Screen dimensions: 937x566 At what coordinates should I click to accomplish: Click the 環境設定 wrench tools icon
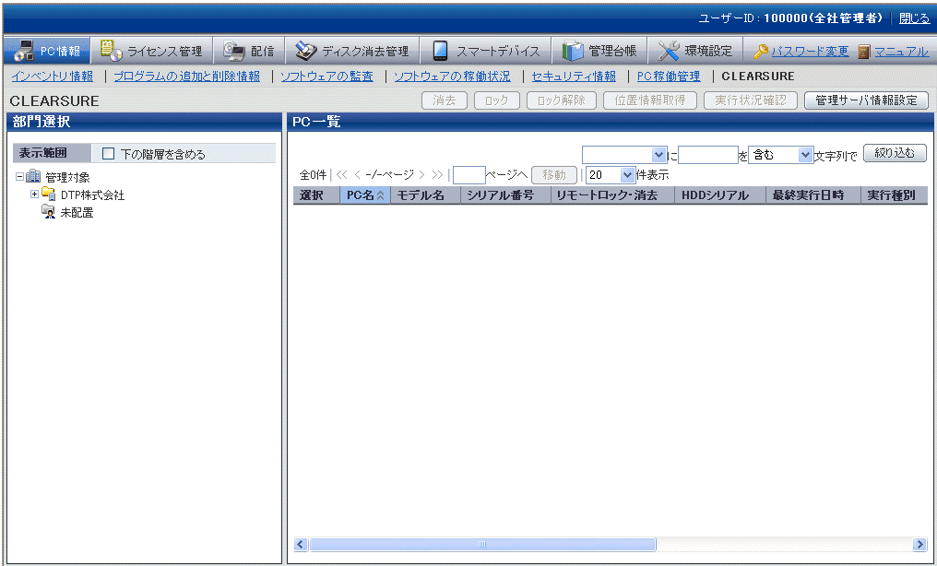[669, 52]
